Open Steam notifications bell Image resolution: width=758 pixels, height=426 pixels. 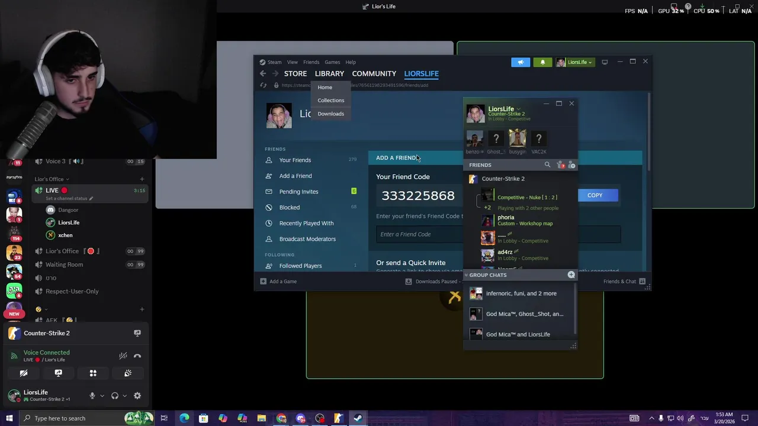point(542,62)
